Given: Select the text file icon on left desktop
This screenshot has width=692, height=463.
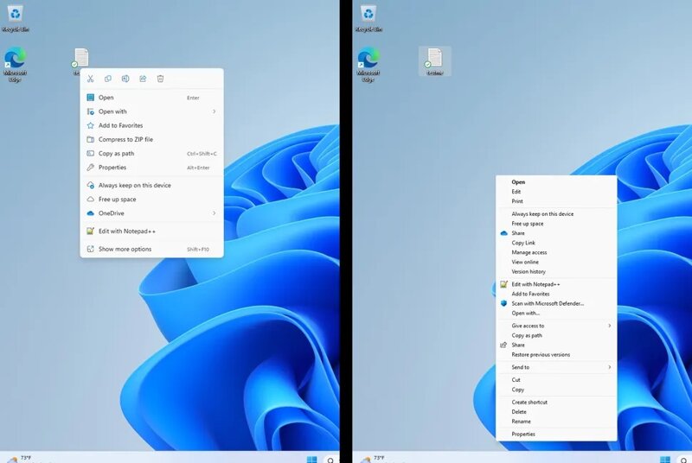Looking at the screenshot, I should [x=81, y=58].
